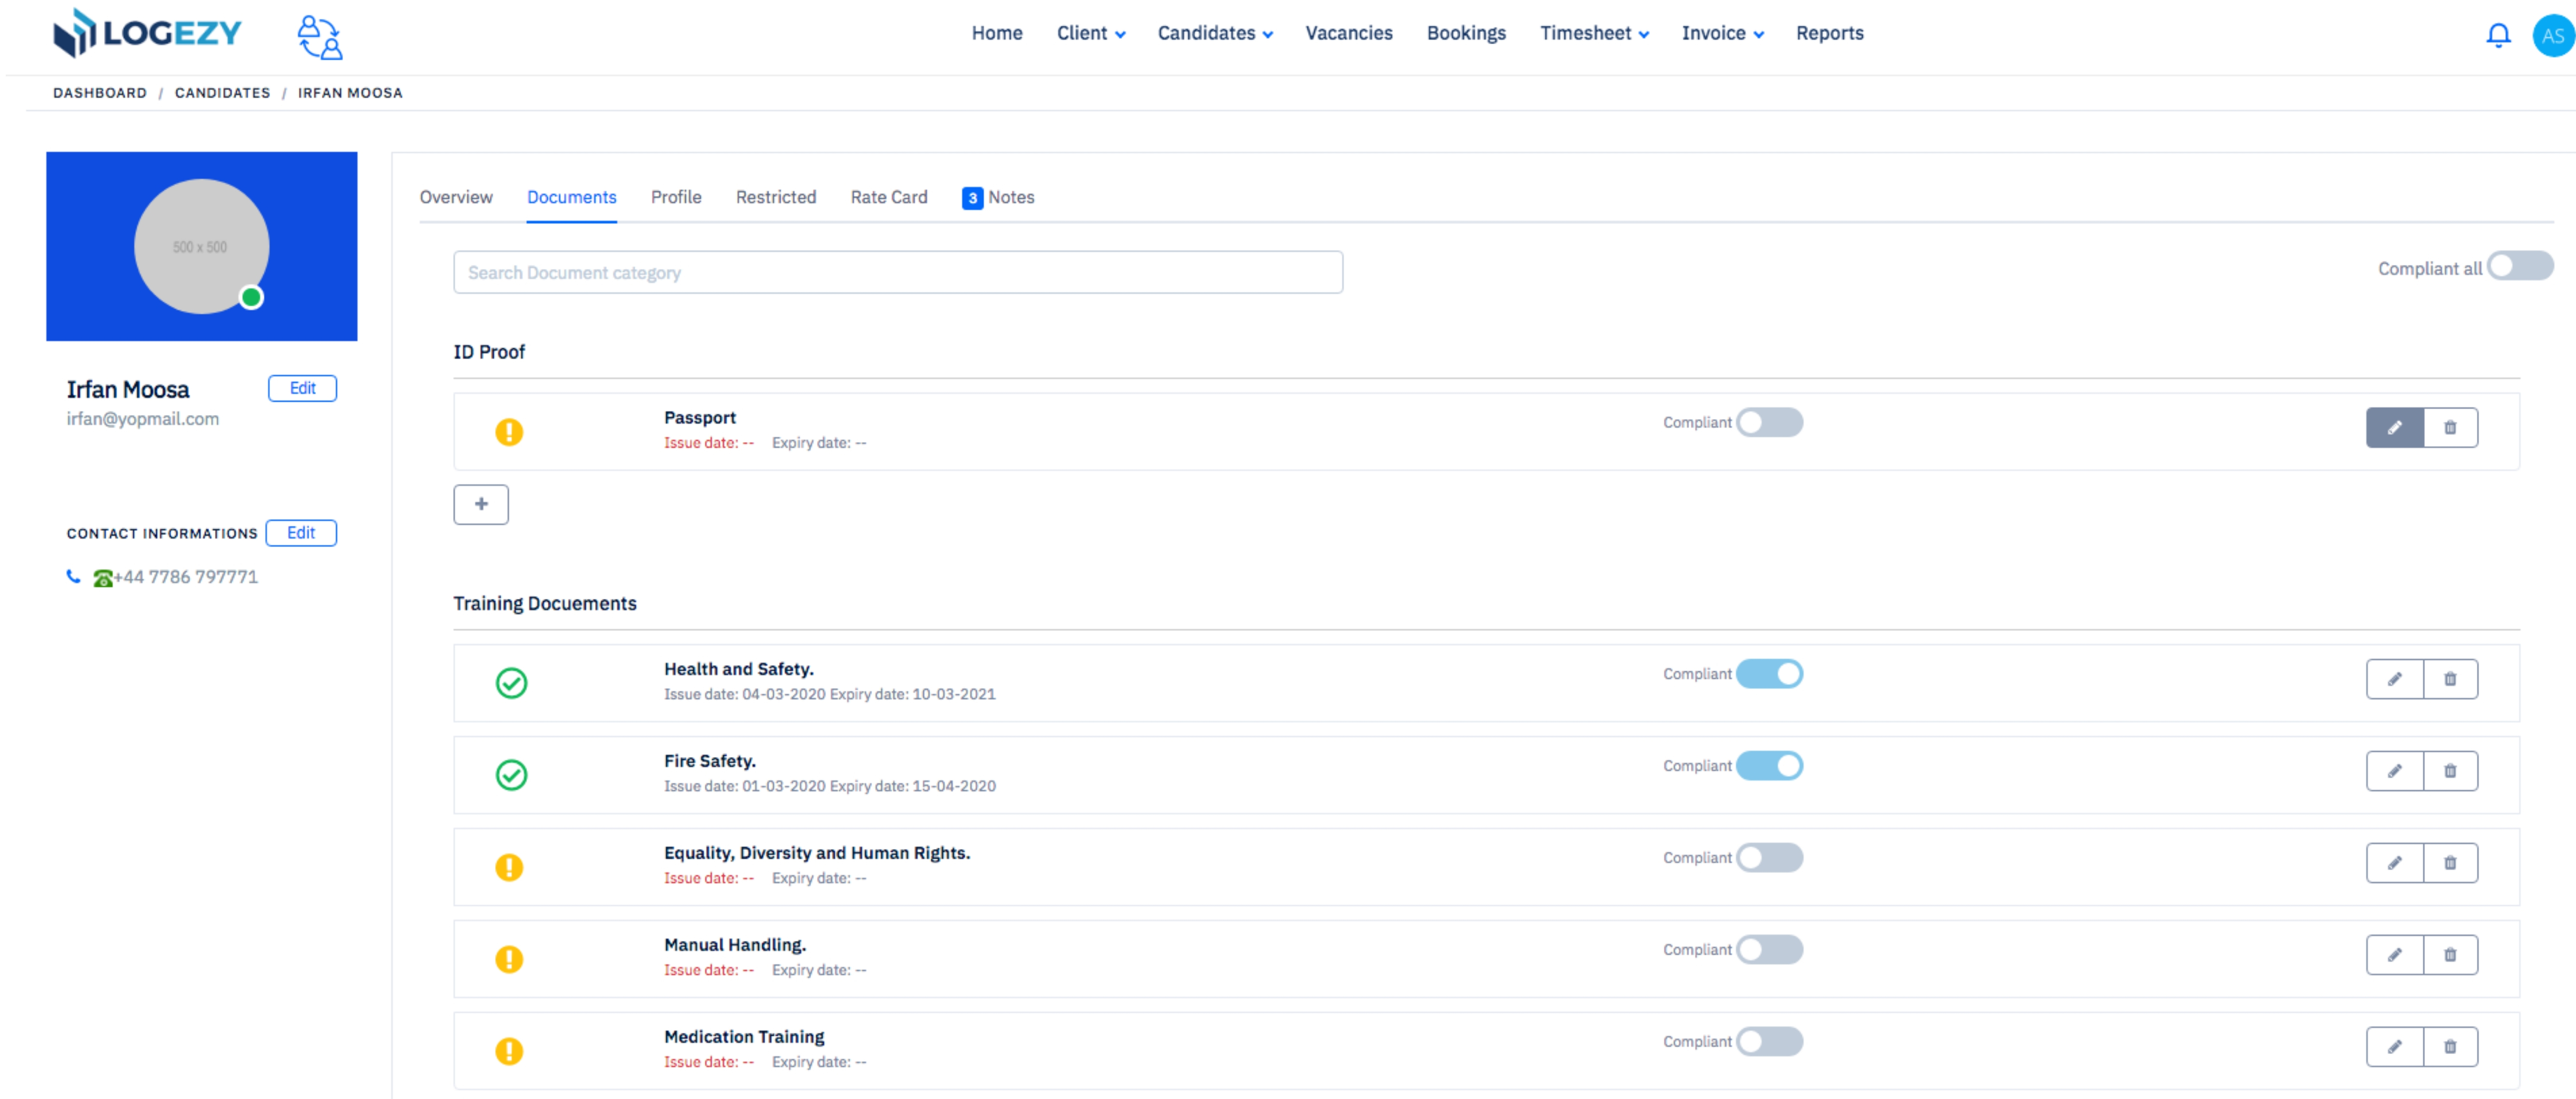The height and width of the screenshot is (1099, 2576).
Task: Delete the Passport document with trash icon
Action: pyautogui.click(x=2450, y=428)
